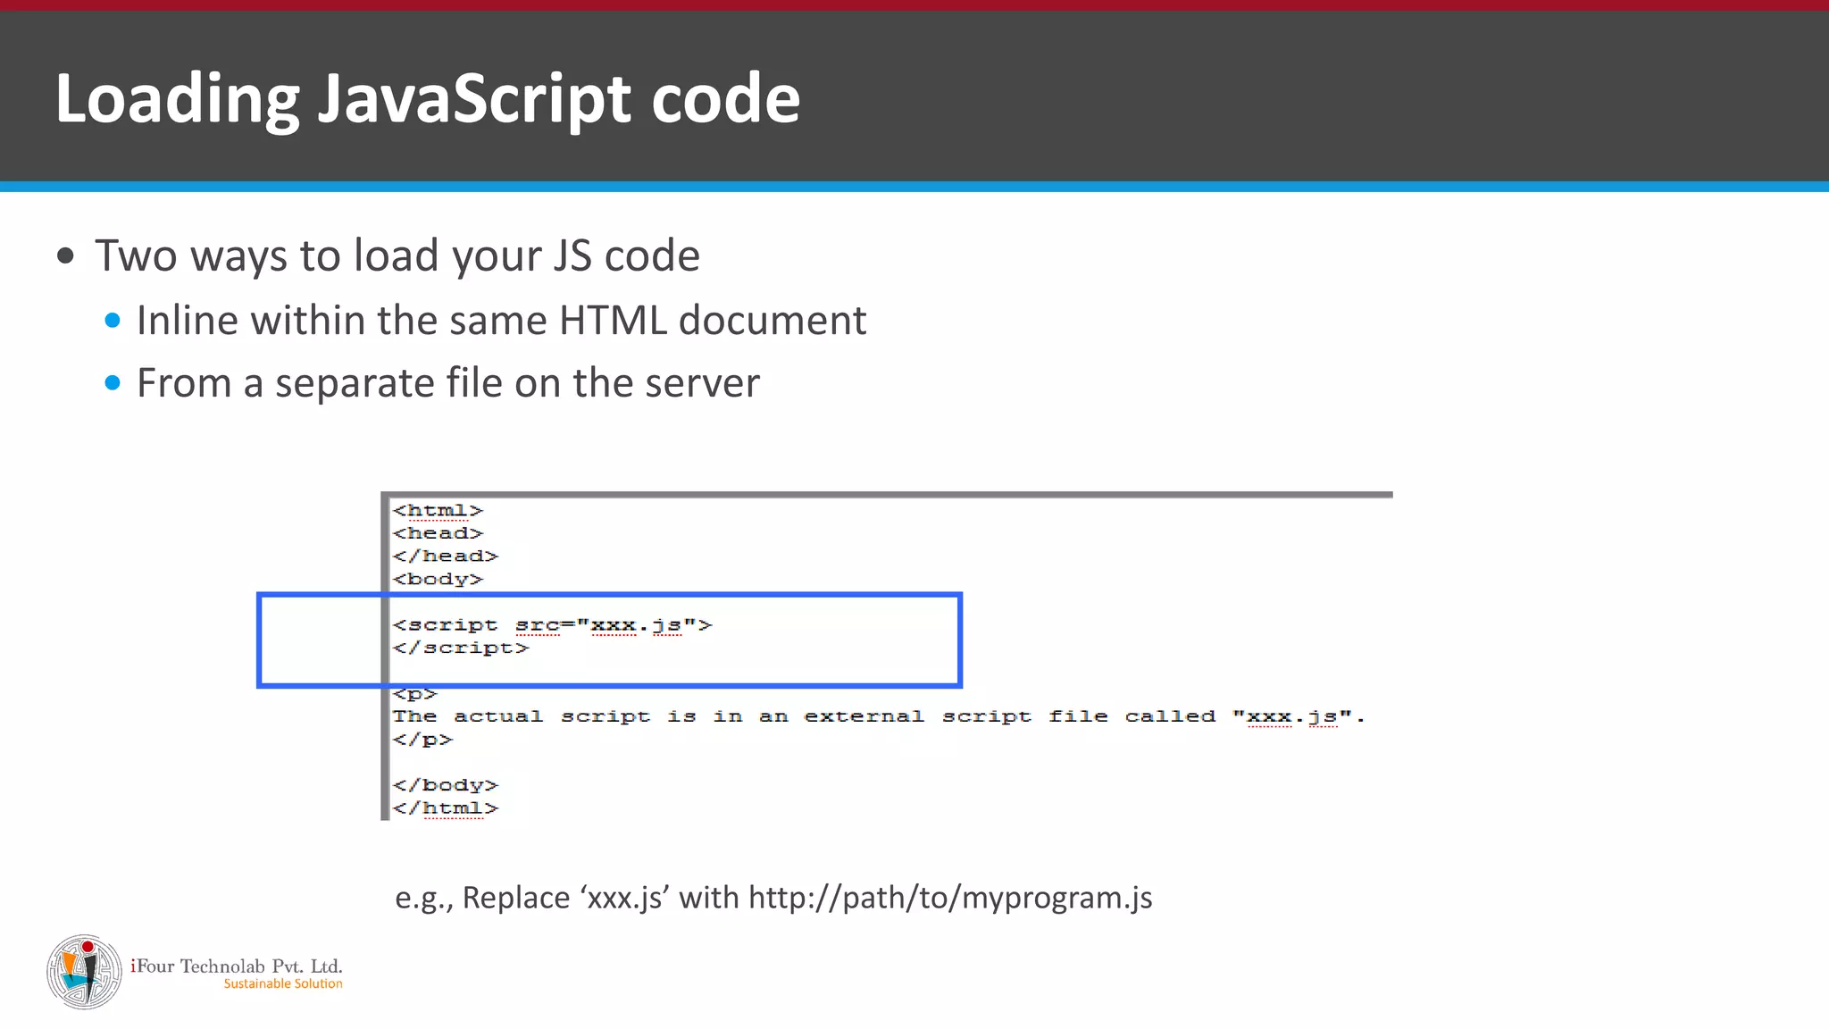This screenshot has width=1829, height=1029.
Task: Click the <script src="xxx.js"> code line
Action: 552,625
